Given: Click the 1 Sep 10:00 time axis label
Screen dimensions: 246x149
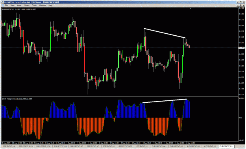Looking at the screenshot, I should coord(81,143).
